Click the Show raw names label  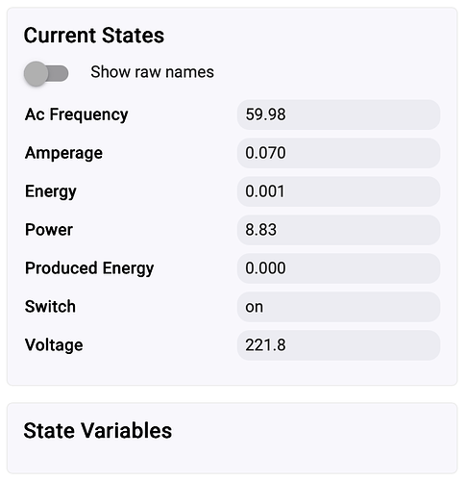(152, 72)
